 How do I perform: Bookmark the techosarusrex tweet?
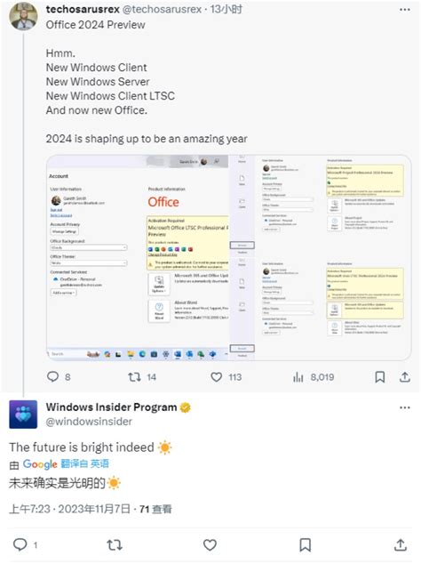(379, 377)
